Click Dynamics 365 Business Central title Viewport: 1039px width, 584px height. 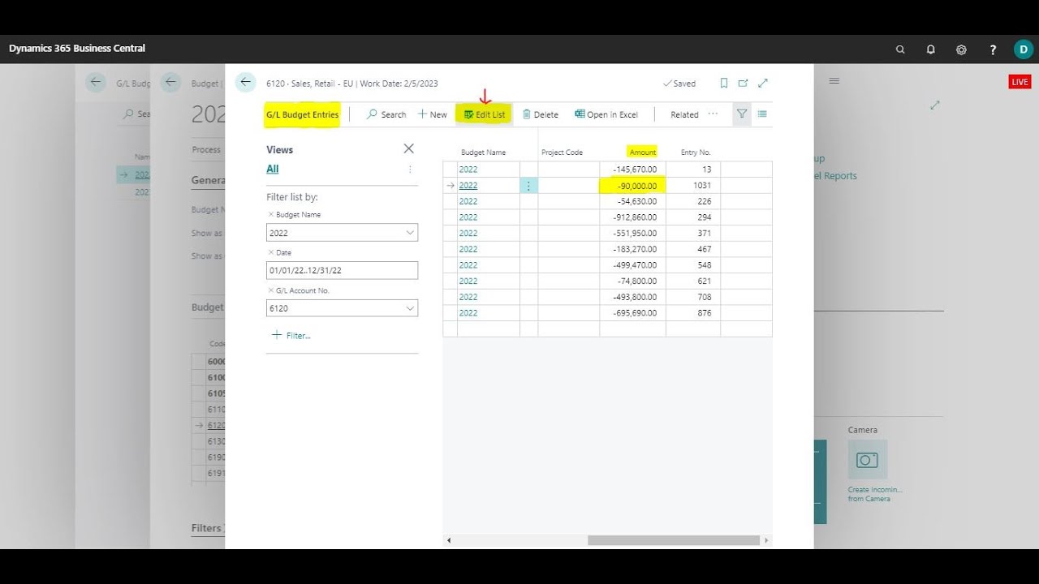click(77, 49)
